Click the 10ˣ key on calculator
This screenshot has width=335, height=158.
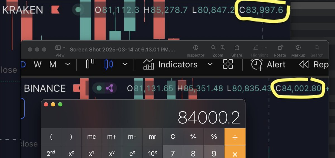(x=152, y=152)
